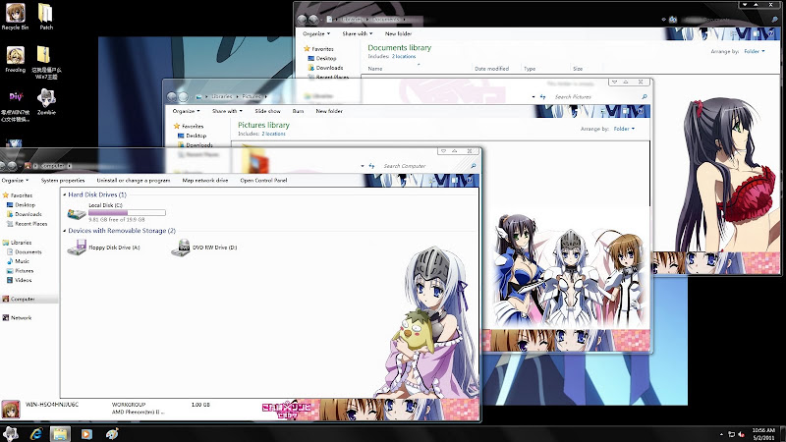The height and width of the screenshot is (442, 786).
Task: Open the Win7 themed folder next to Freeding
Action: point(46,62)
